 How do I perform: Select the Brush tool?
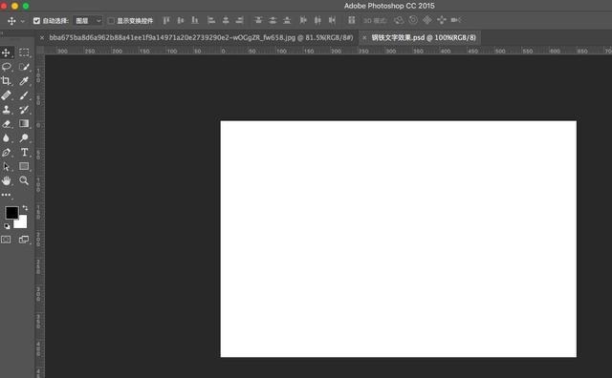click(24, 95)
